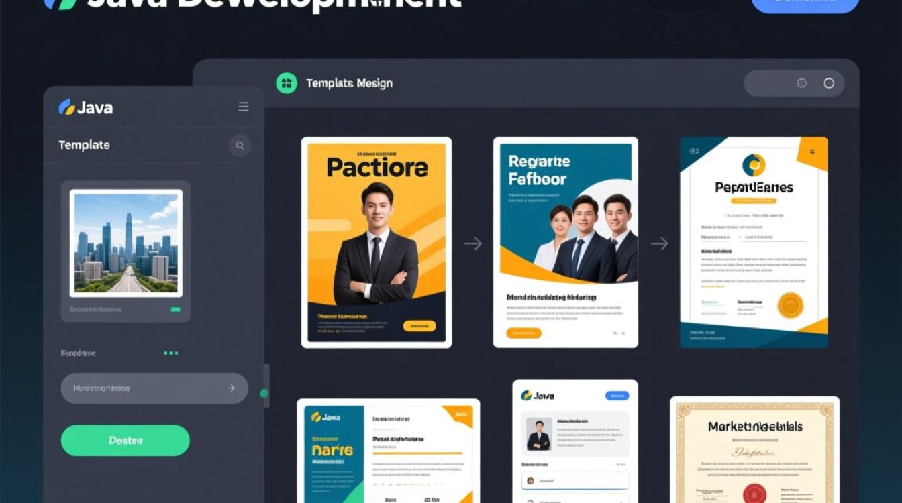Click the three green dots in the sidebar
This screenshot has width=902, height=503.
click(171, 353)
